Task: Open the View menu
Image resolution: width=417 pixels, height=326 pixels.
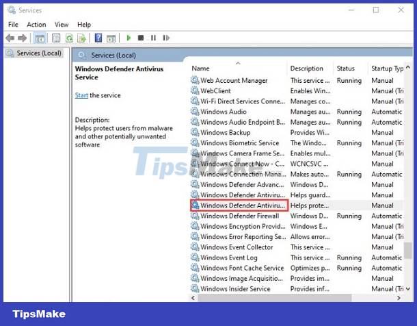Action: (62, 25)
